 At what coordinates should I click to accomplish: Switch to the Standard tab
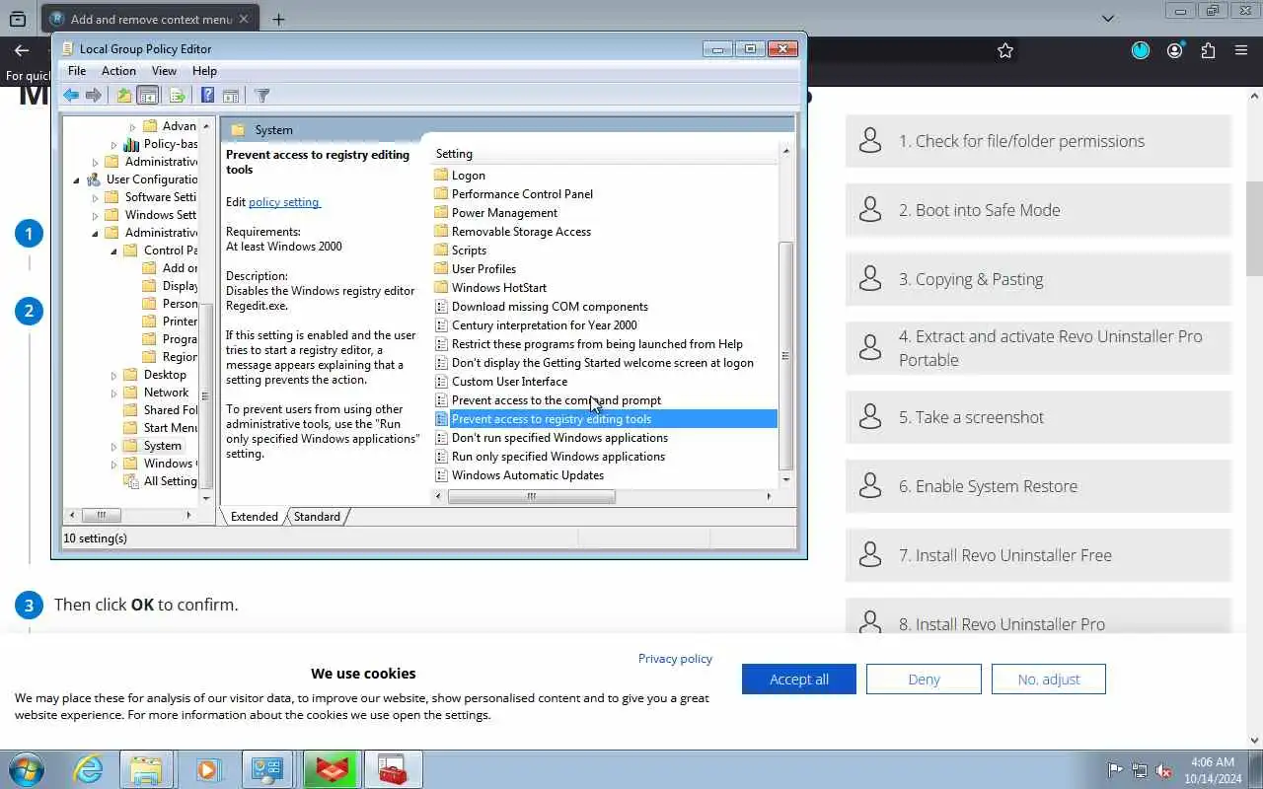(317, 517)
